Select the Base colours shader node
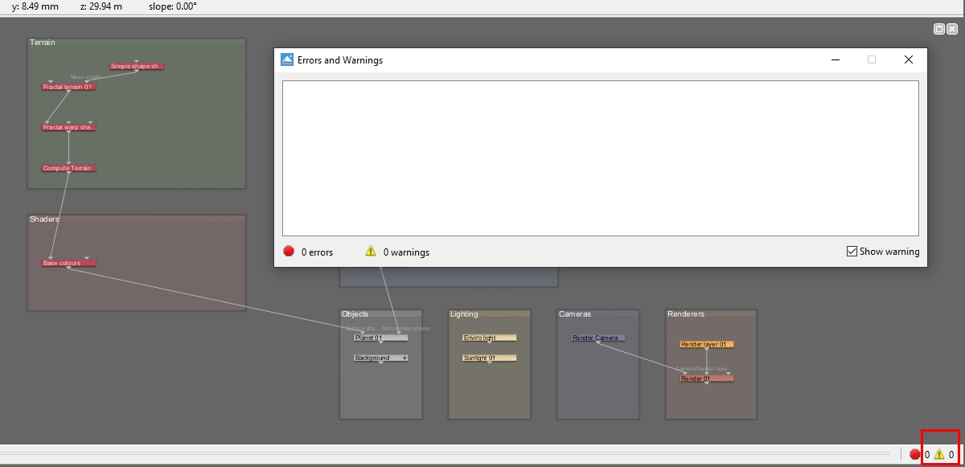 click(68, 263)
